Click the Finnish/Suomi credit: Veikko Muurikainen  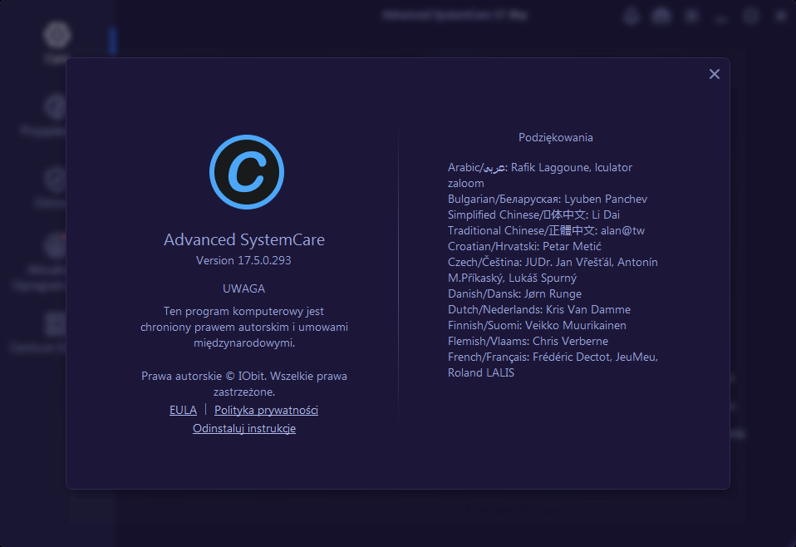click(x=537, y=325)
